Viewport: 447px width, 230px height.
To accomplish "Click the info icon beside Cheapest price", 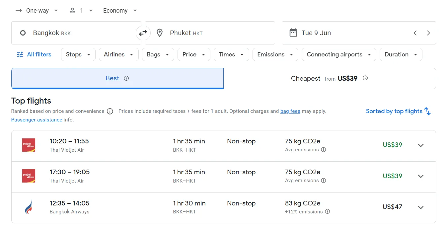I will point(365,78).
